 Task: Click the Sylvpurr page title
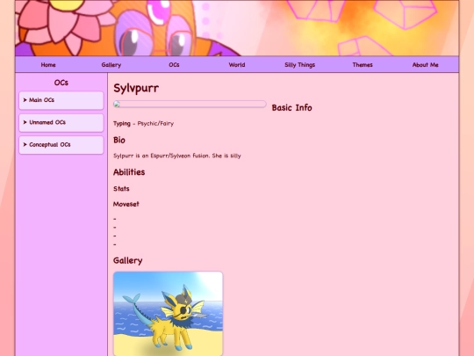click(136, 89)
